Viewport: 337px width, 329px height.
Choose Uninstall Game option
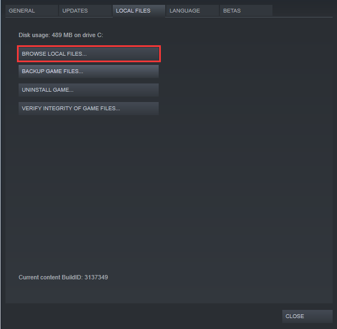click(x=89, y=90)
